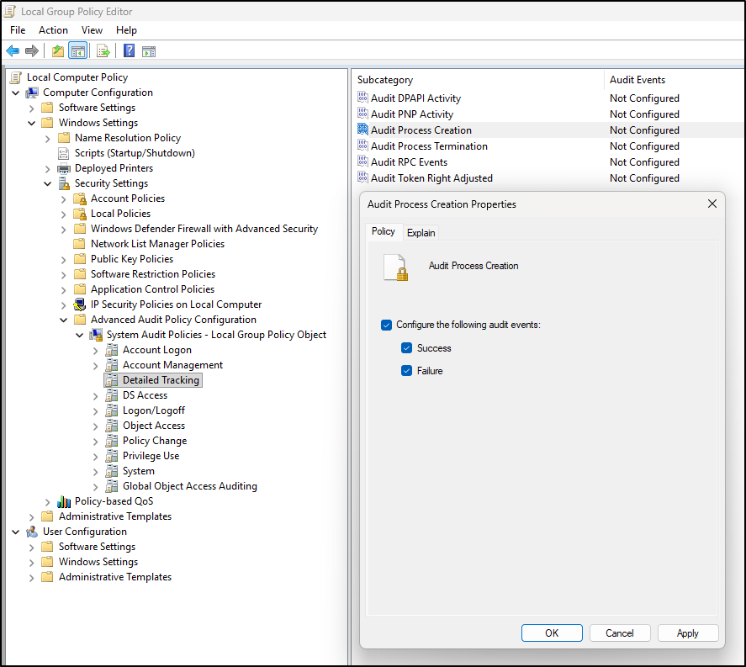This screenshot has width=746, height=667.
Task: Click the System Audit Policies node icon
Action: pos(96,335)
